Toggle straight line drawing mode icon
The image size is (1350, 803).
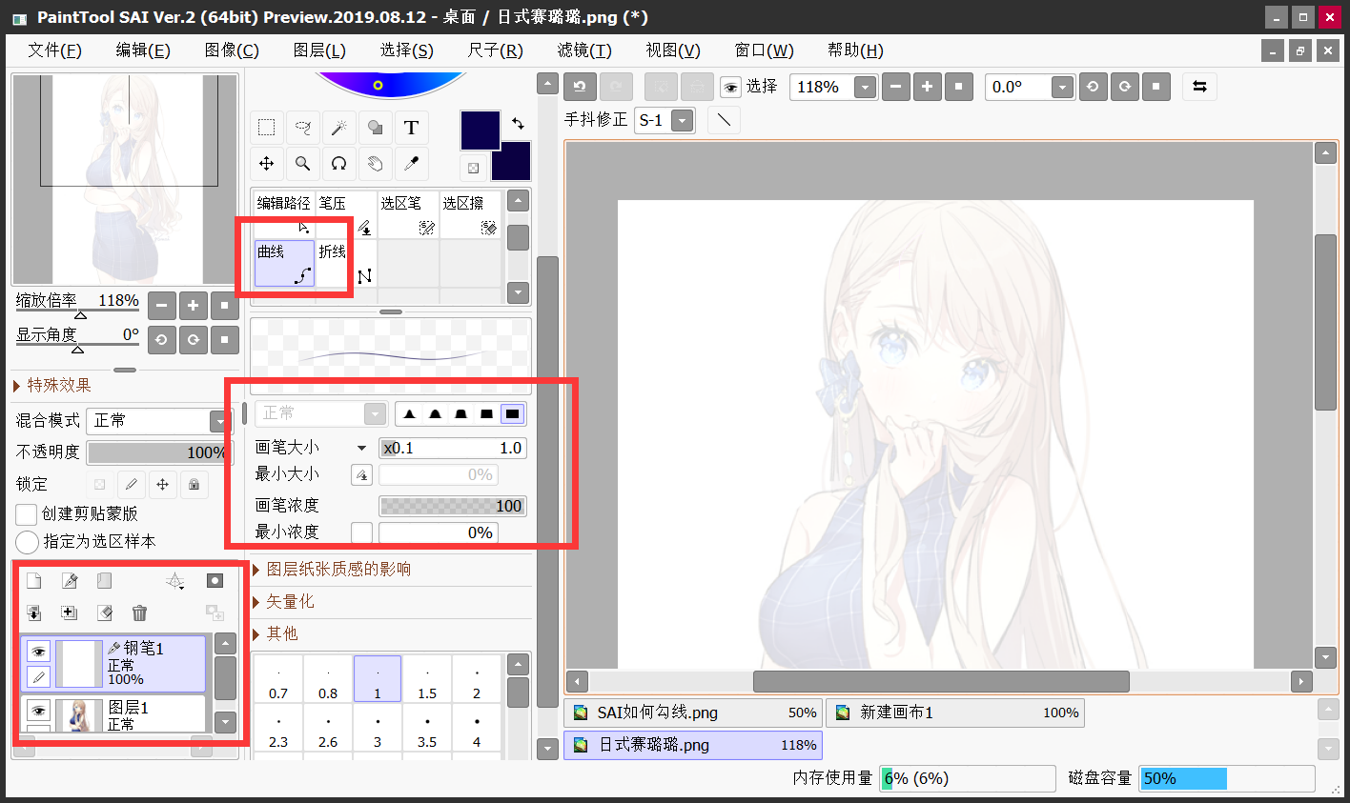pyautogui.click(x=725, y=120)
